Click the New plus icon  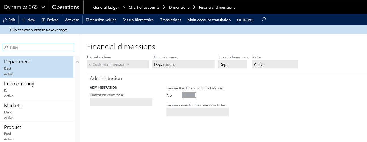tap(24, 20)
